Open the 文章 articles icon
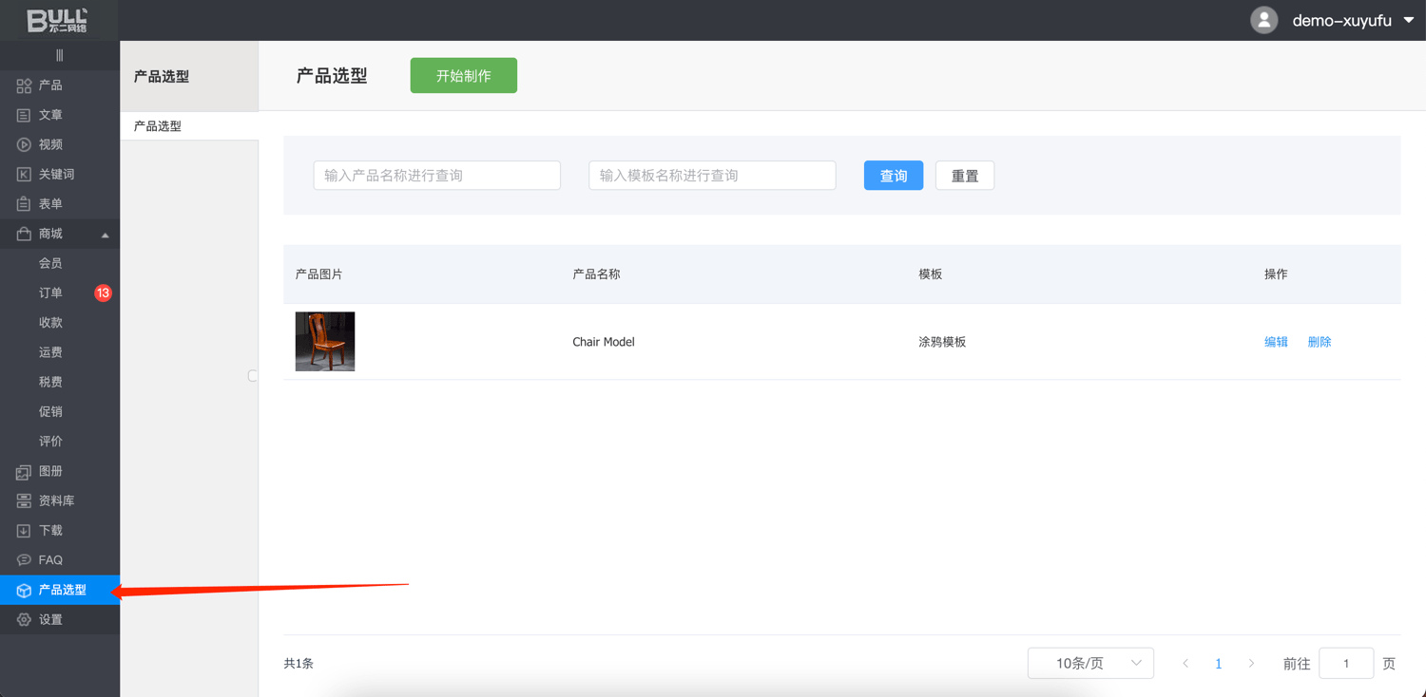Screen dimensions: 1426x697 pos(24,115)
